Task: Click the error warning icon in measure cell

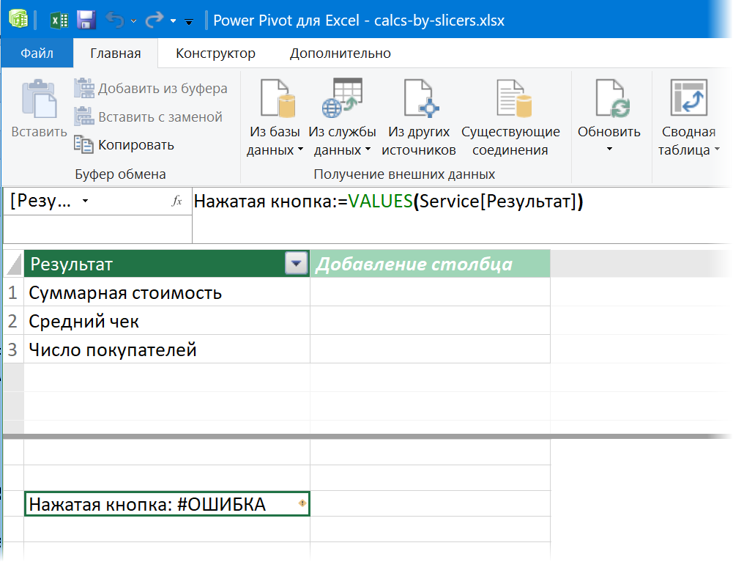Action: pos(302,503)
